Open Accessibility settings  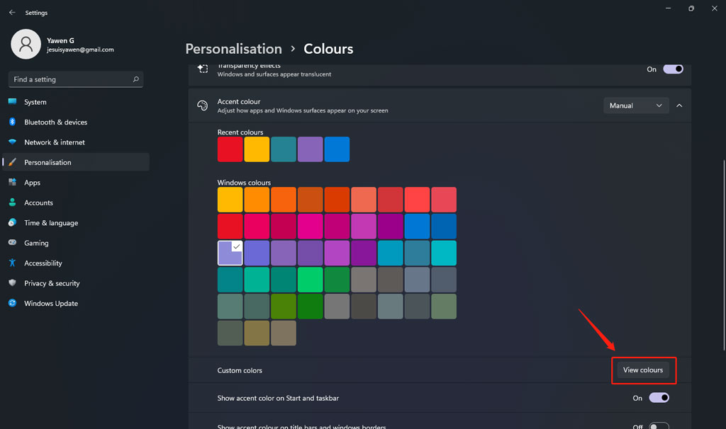pyautogui.click(x=45, y=263)
